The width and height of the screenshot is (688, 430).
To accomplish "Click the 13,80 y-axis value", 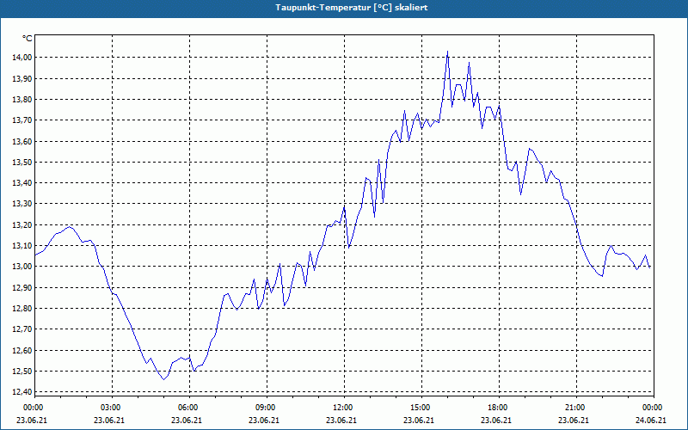I will [21, 100].
